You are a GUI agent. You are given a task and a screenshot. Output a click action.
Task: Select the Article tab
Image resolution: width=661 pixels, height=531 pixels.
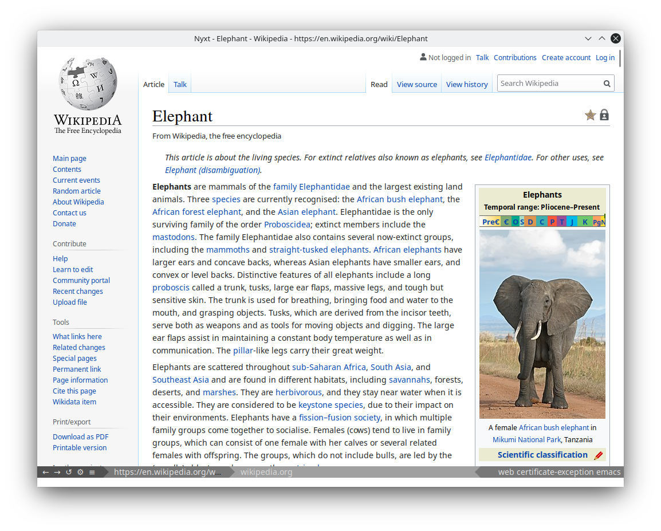point(154,84)
